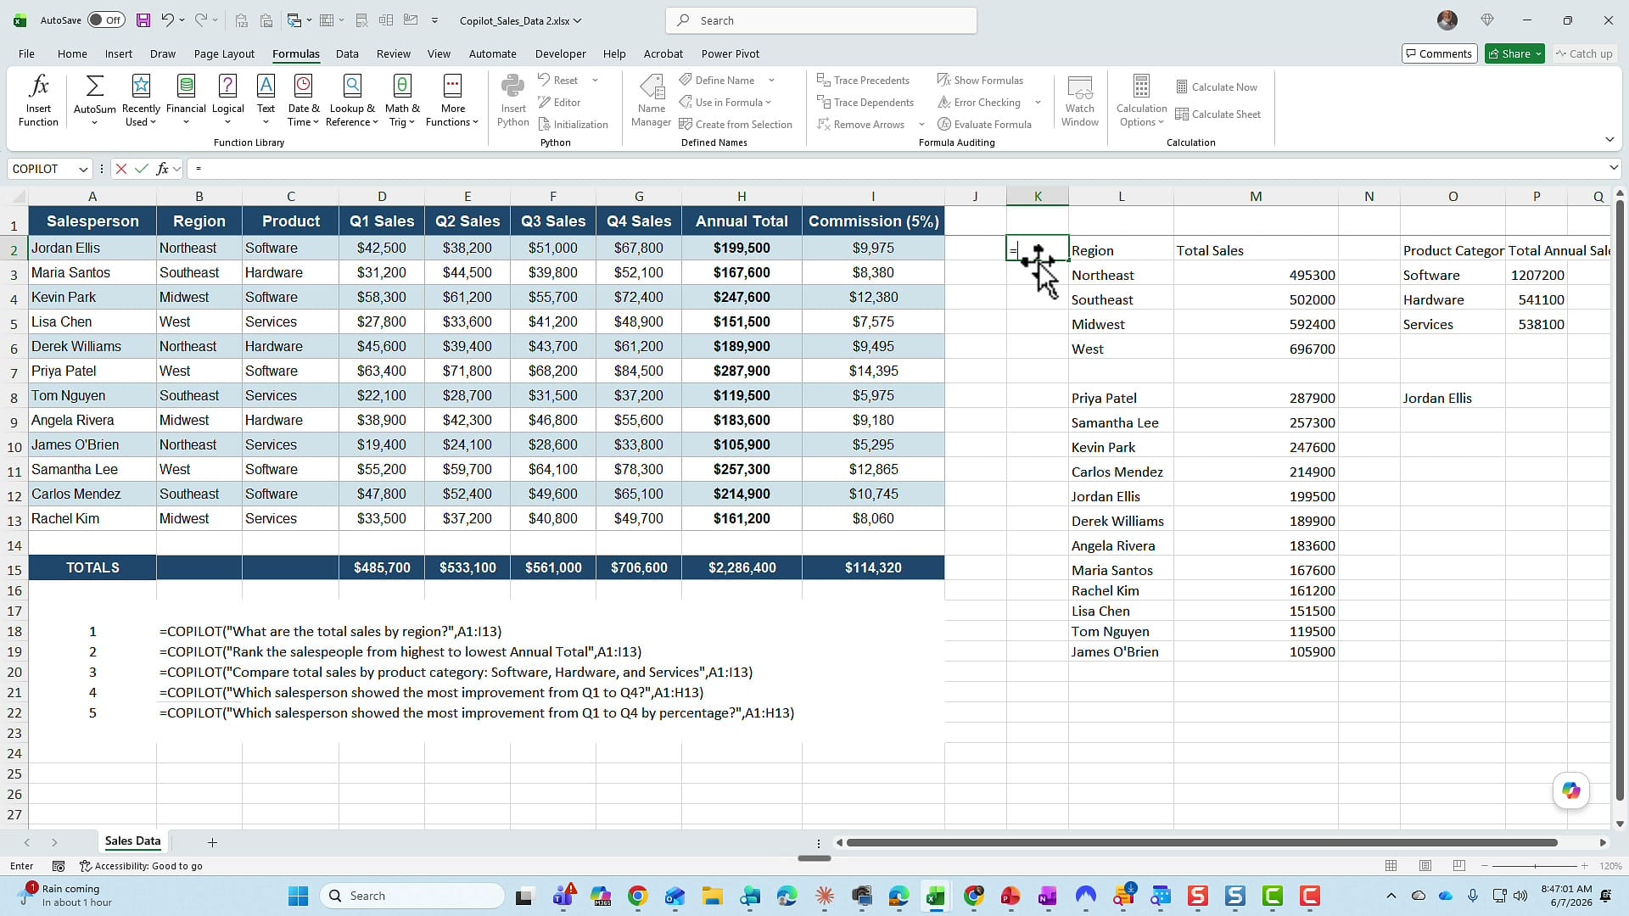Switch to the Page Layout tab
1629x916 pixels.
(x=224, y=53)
